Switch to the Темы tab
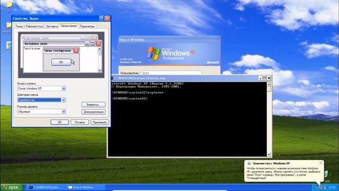Image resolution: width=339 pixels, height=191 pixels. point(19,26)
